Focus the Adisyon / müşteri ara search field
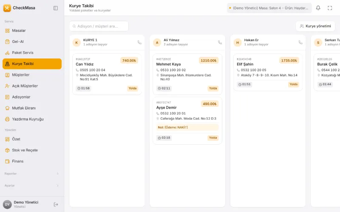Viewport: 340px width, 212px height. pyautogui.click(x=99, y=26)
